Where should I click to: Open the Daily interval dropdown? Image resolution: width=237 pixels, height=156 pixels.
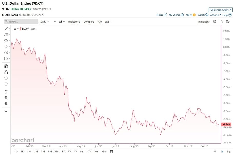(45, 22)
